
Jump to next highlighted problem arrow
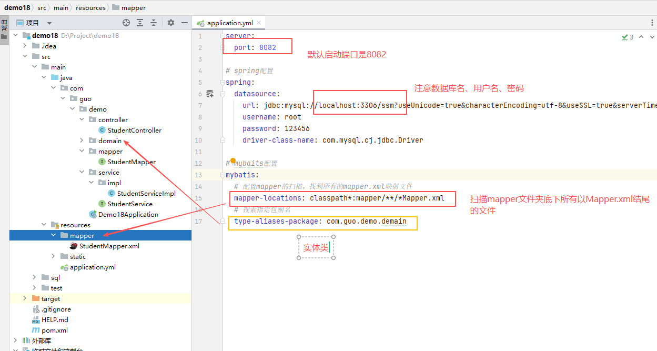tap(651, 37)
